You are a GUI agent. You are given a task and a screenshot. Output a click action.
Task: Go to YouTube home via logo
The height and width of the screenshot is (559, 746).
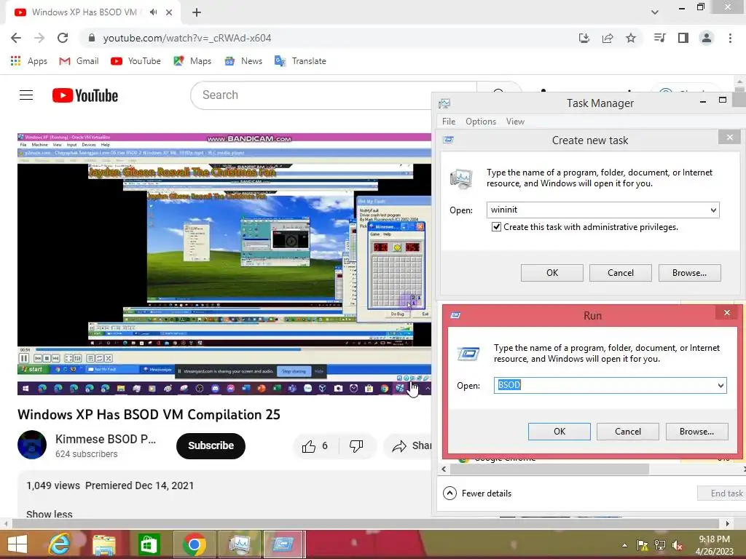(85, 95)
